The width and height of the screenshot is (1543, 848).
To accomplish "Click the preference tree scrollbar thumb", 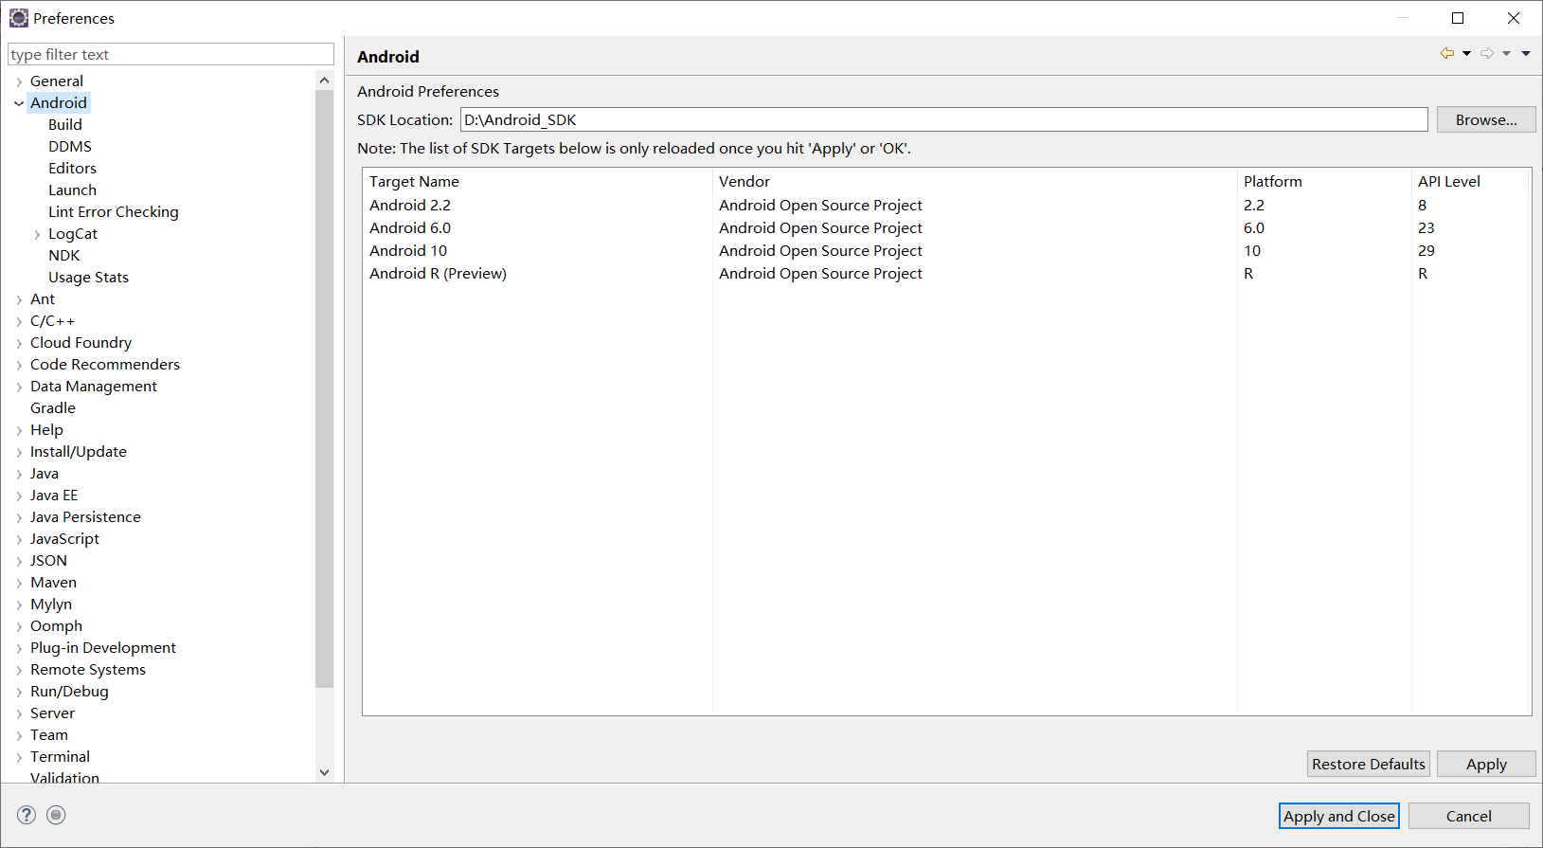I will click(x=324, y=388).
